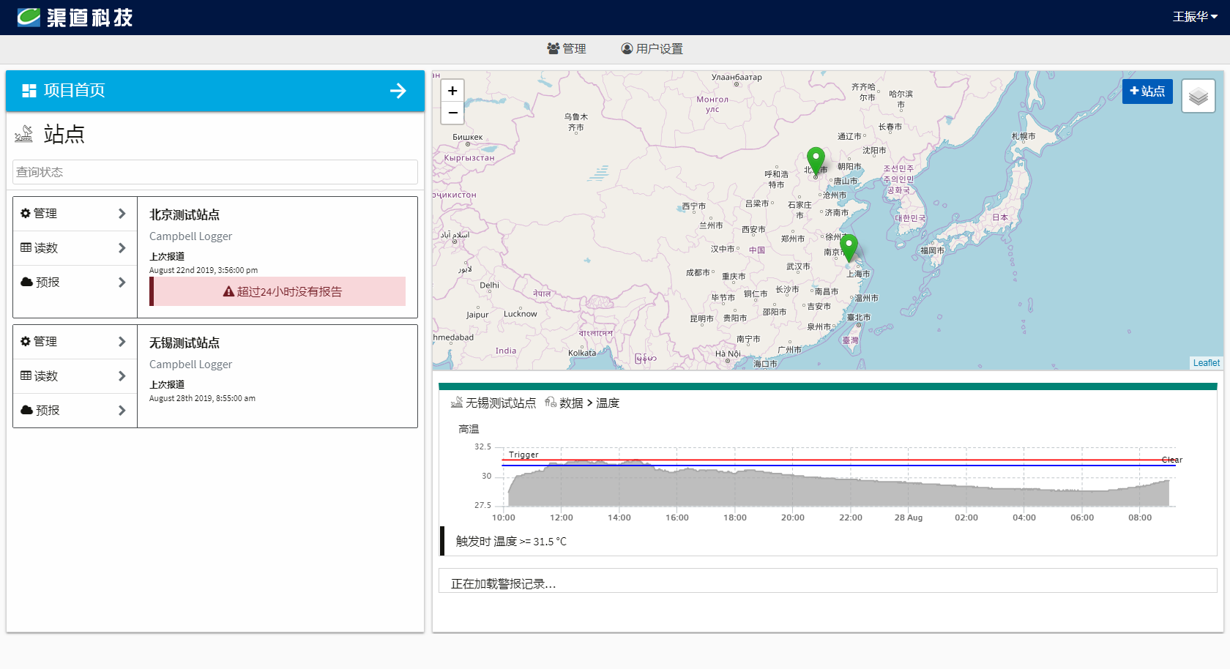This screenshot has width=1230, height=669.
Task: Open the map layers control
Action: coord(1198,96)
